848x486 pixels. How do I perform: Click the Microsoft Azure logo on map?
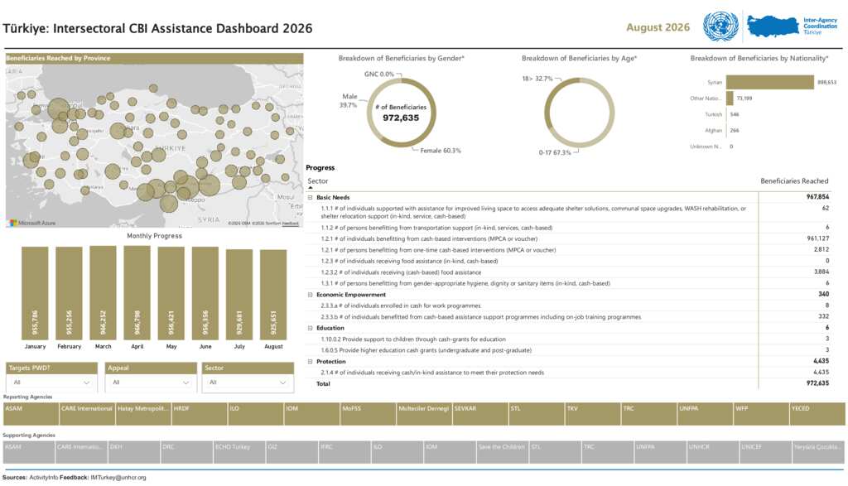(x=33, y=223)
